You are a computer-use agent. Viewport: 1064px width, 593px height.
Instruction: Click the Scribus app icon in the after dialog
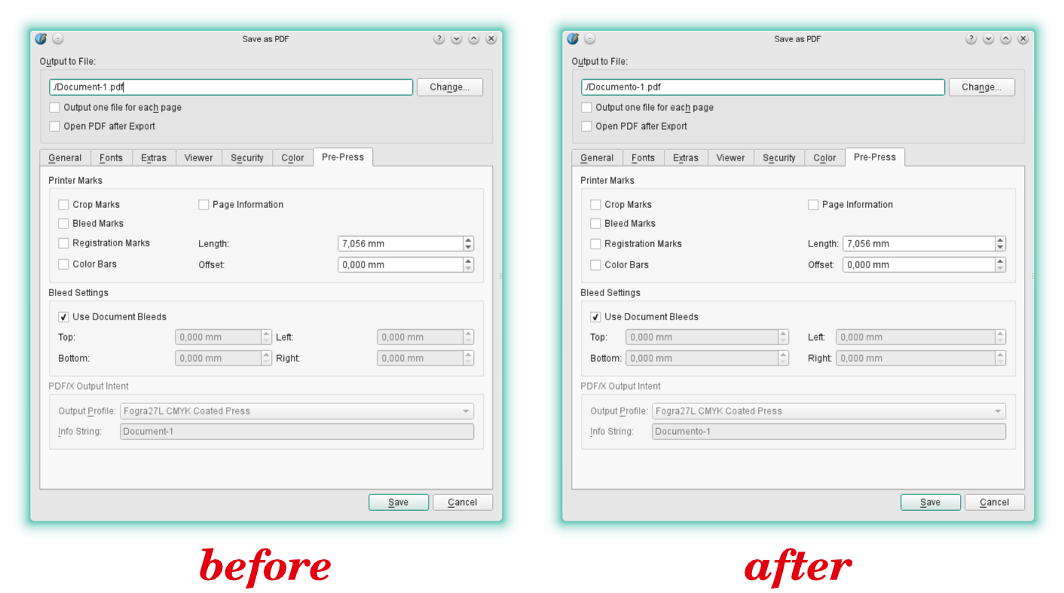tap(573, 39)
